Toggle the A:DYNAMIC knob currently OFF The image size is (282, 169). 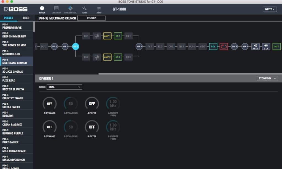(50, 104)
